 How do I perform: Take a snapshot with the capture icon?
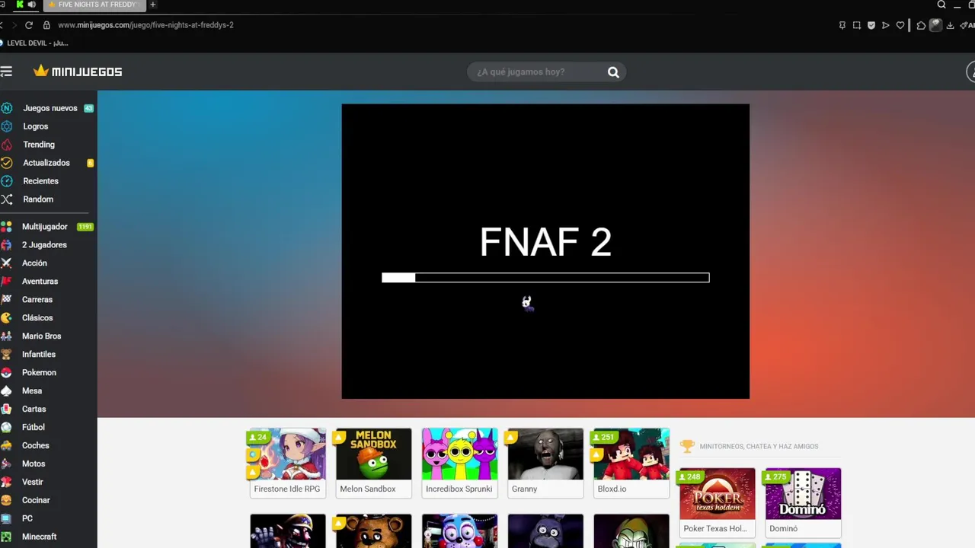pyautogui.click(x=856, y=25)
